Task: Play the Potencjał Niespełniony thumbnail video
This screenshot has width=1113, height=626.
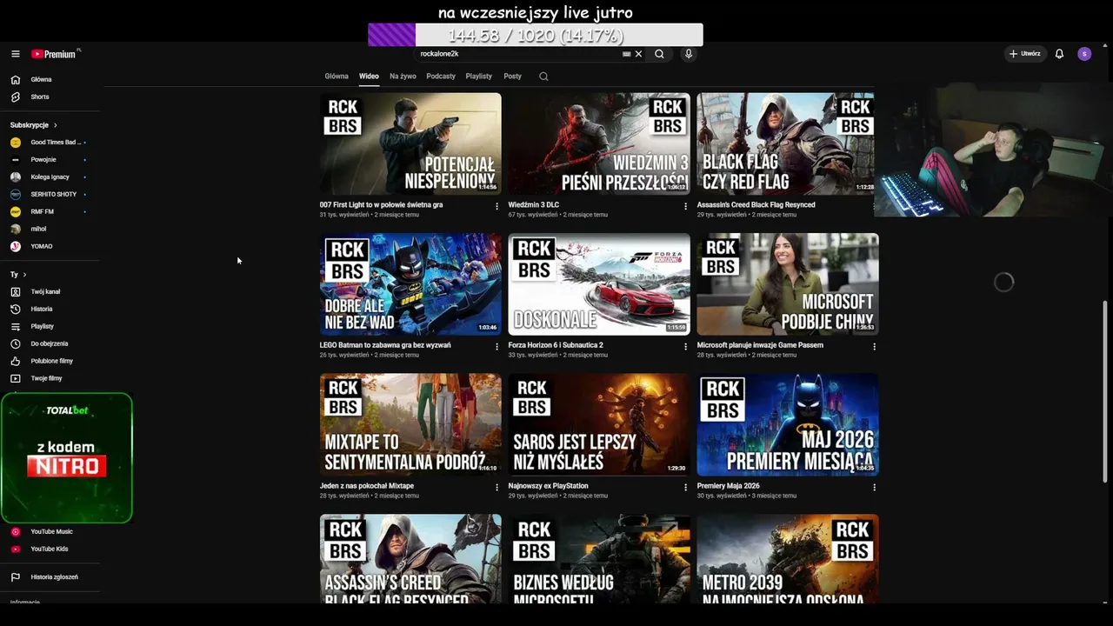Action: tap(410, 143)
